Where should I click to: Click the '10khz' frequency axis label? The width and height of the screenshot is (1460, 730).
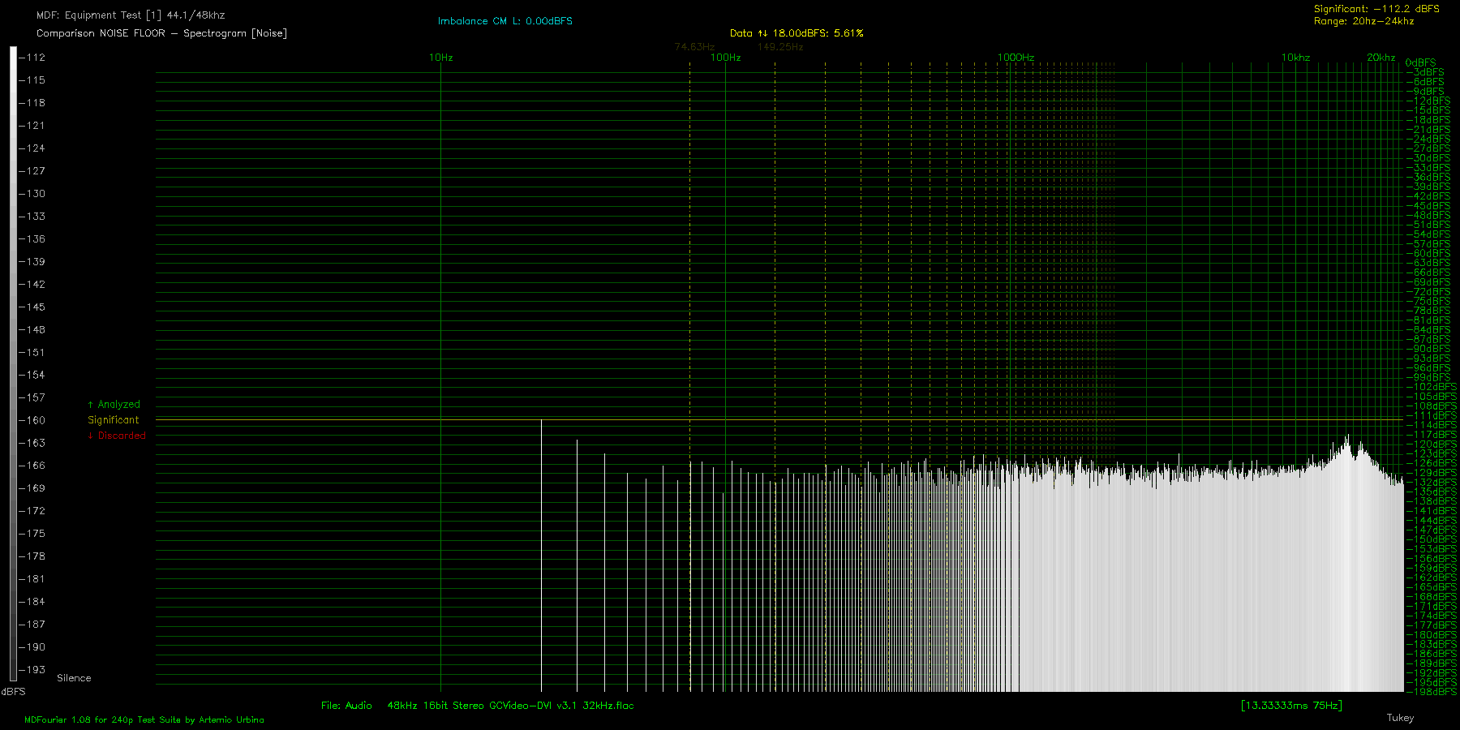(x=1295, y=58)
